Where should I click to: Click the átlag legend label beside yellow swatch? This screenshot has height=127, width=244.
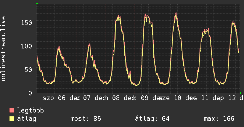27,119
